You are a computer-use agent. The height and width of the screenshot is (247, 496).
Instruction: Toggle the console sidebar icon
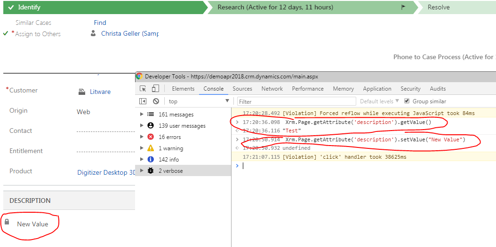click(x=143, y=101)
